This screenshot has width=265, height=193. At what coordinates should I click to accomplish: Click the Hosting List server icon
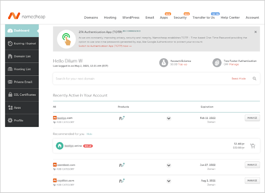point(10,69)
